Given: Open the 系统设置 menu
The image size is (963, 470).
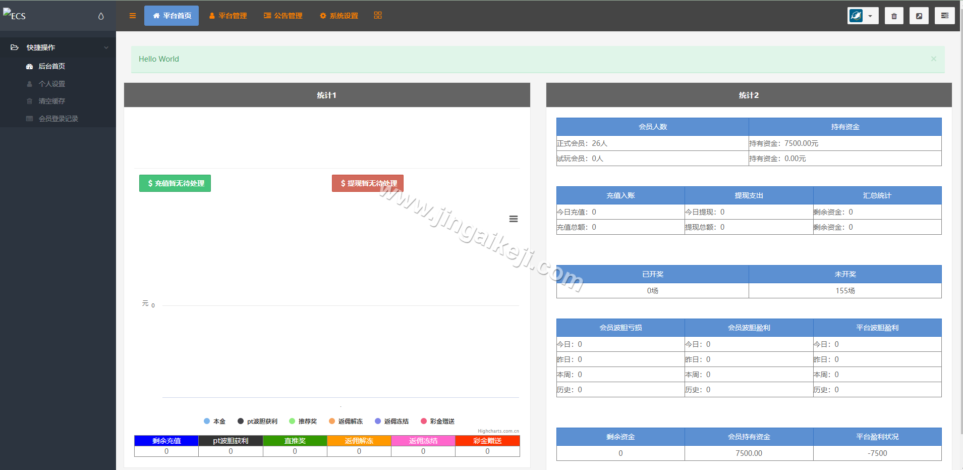Looking at the screenshot, I should click(338, 16).
